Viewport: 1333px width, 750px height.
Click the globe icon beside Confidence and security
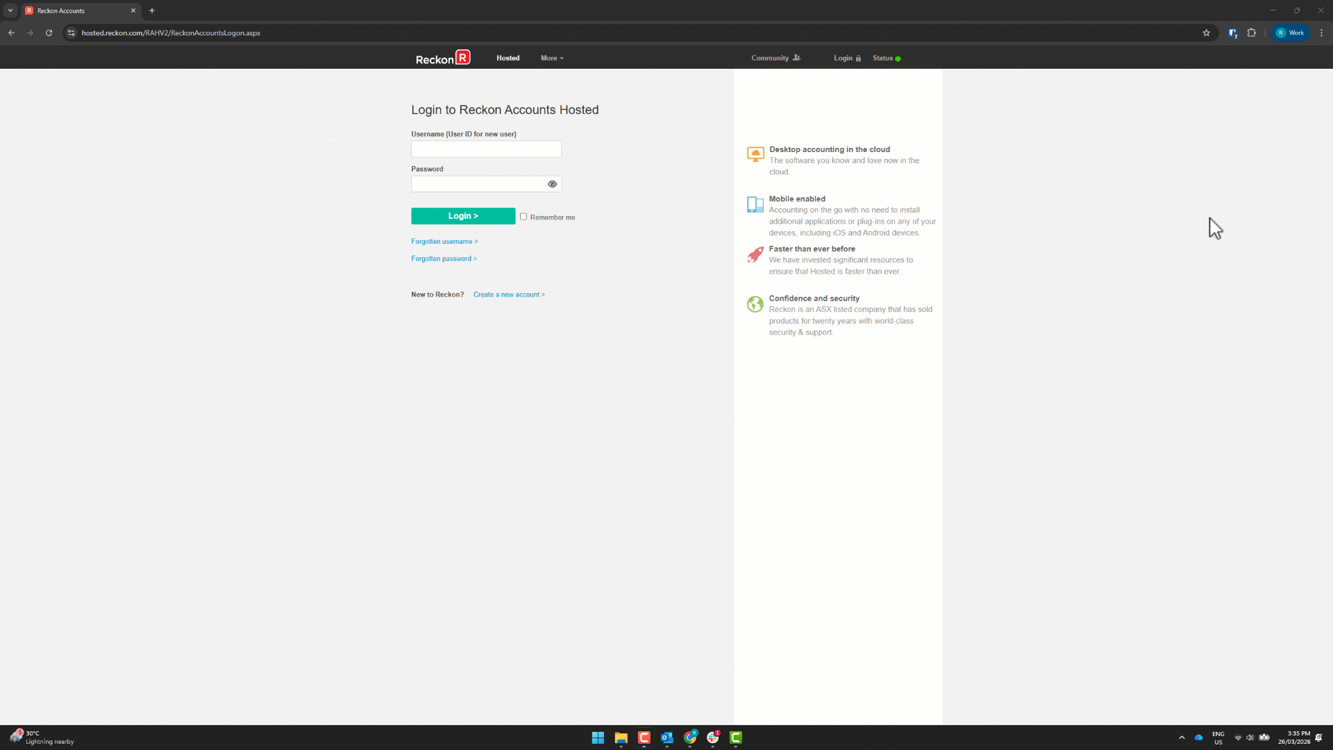(755, 304)
